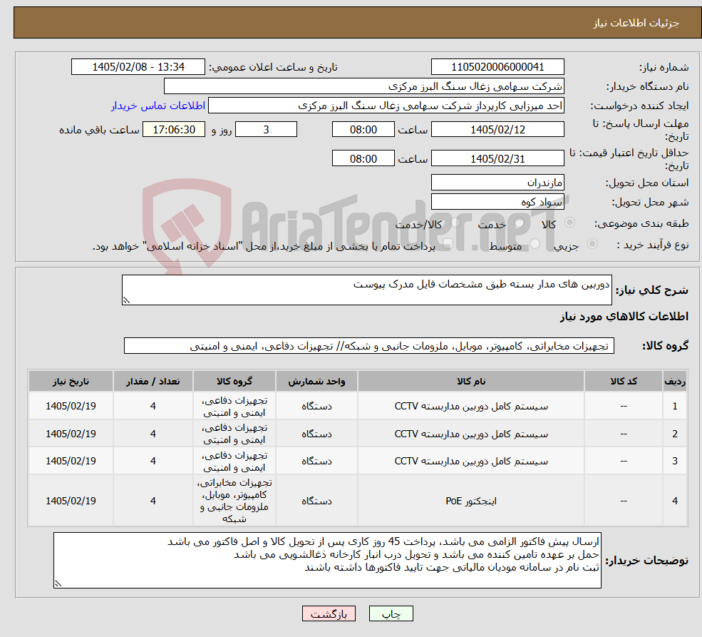
Task: Click the unit cell دستگاه in row 2
Action: [x=316, y=434]
